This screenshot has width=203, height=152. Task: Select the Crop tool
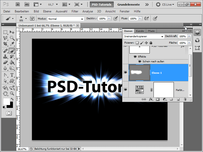(x=5, y=44)
